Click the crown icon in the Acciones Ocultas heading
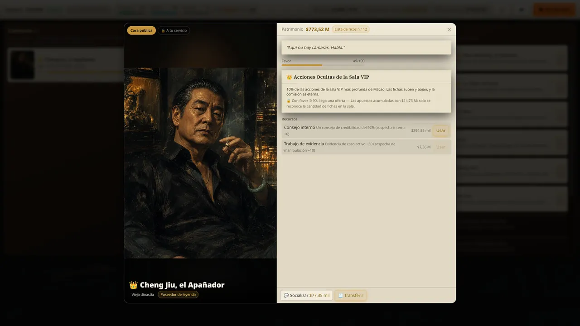This screenshot has width=580, height=326. [289, 77]
